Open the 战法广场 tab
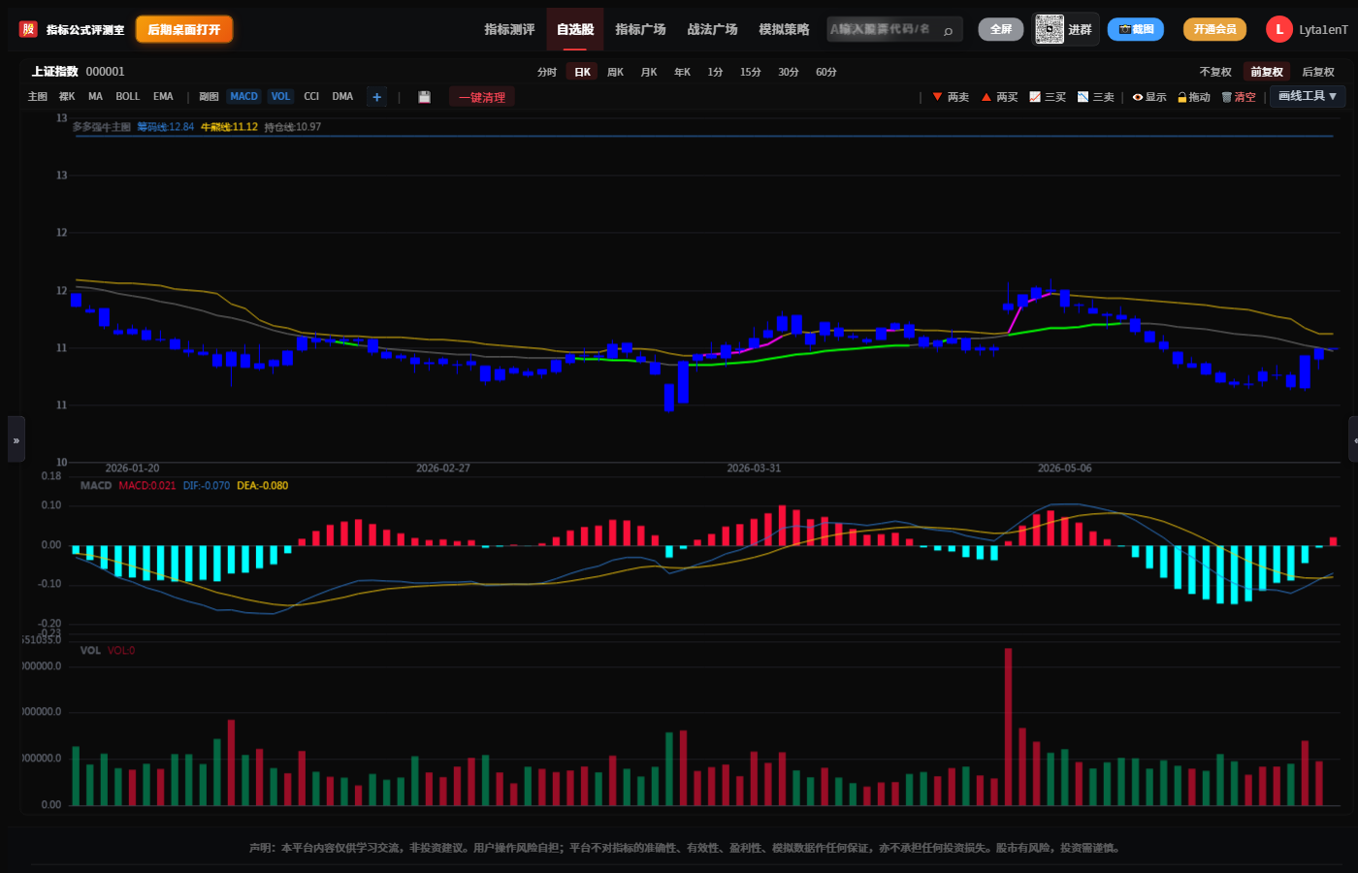The height and width of the screenshot is (873, 1358). coord(712,29)
